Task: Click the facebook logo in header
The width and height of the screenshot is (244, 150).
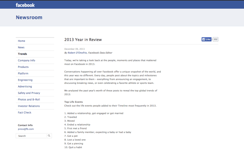Action: (25, 5)
